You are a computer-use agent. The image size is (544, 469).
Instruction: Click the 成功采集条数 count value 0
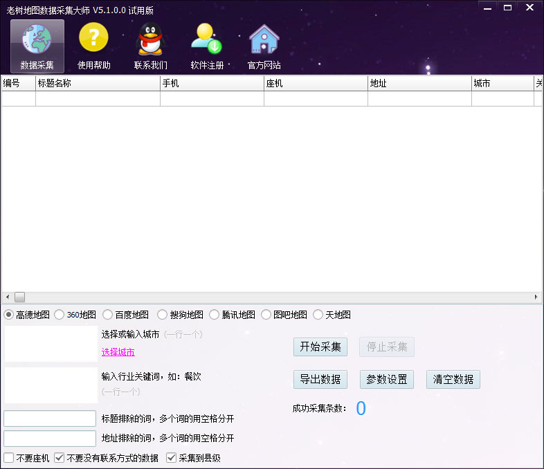click(361, 408)
